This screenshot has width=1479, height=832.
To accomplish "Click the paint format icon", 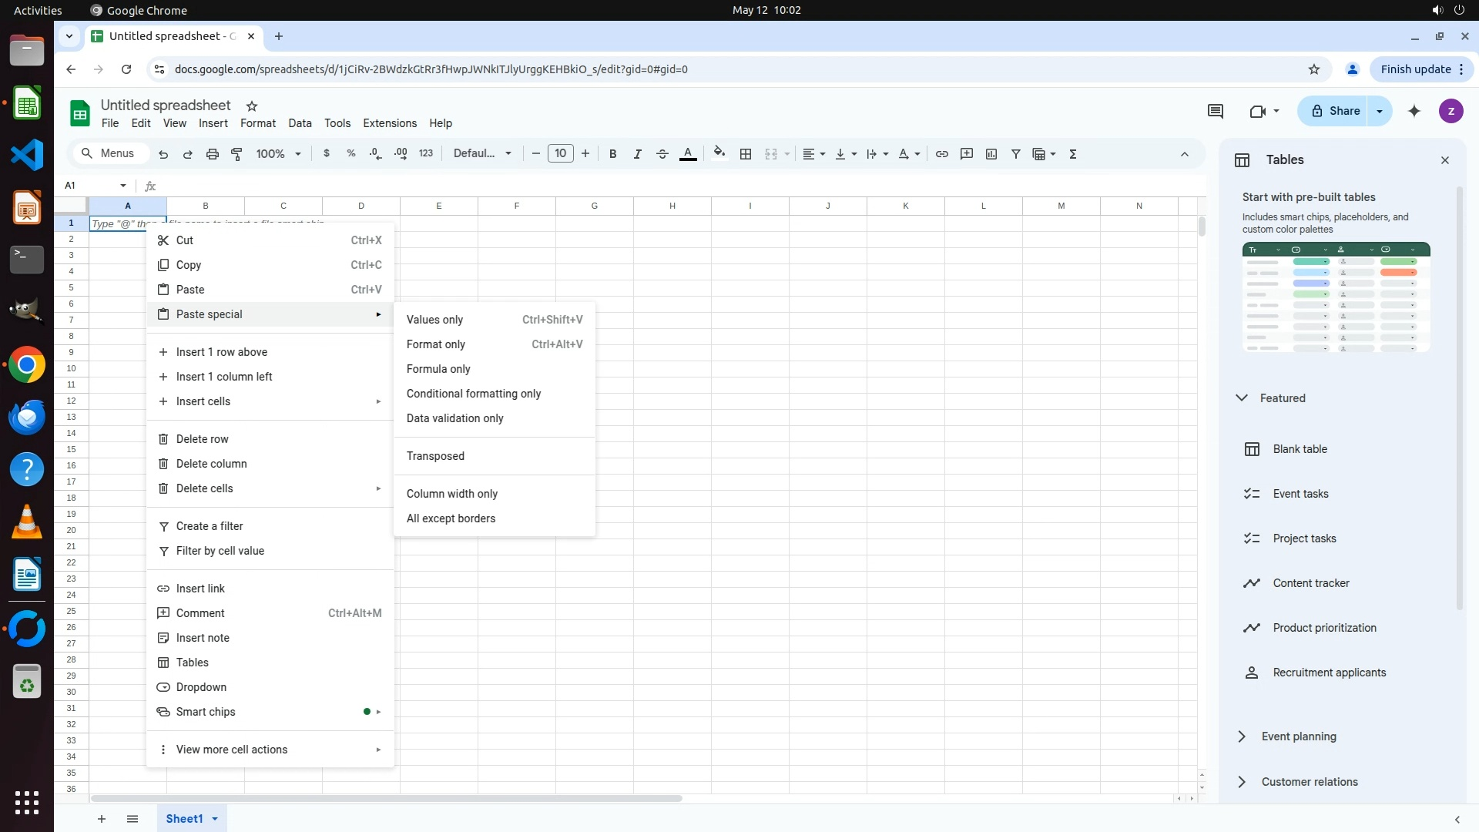I will coord(237,154).
